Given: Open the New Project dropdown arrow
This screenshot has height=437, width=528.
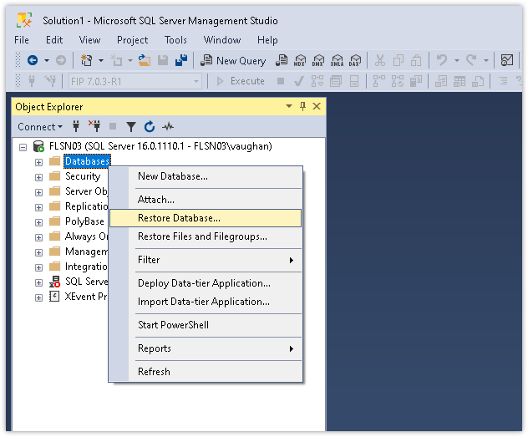Looking at the screenshot, I should pyautogui.click(x=101, y=61).
